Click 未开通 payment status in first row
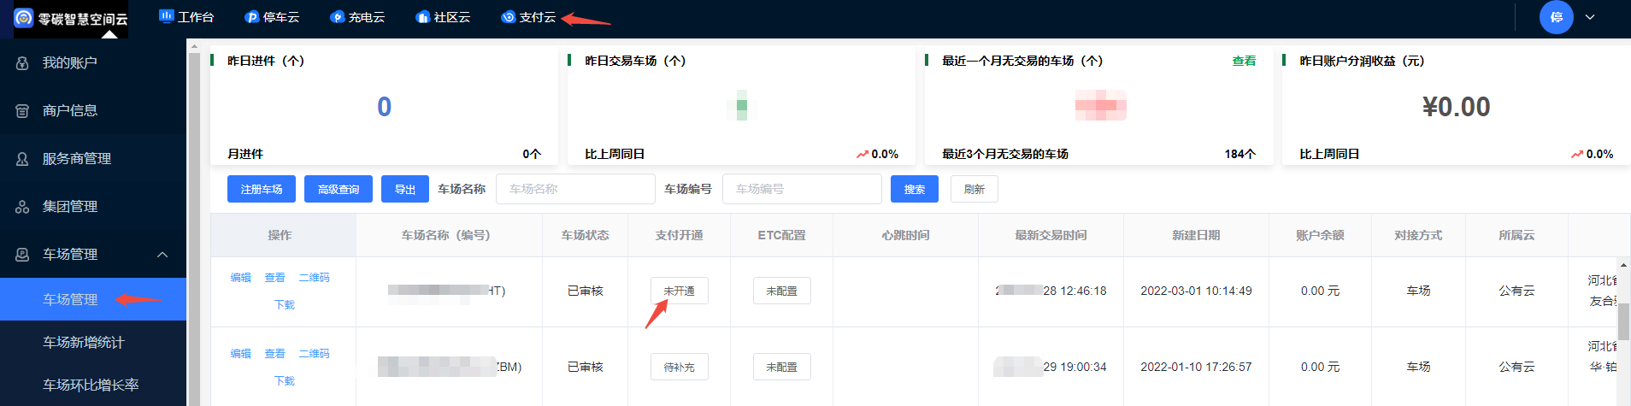The image size is (1631, 406). coord(679,291)
